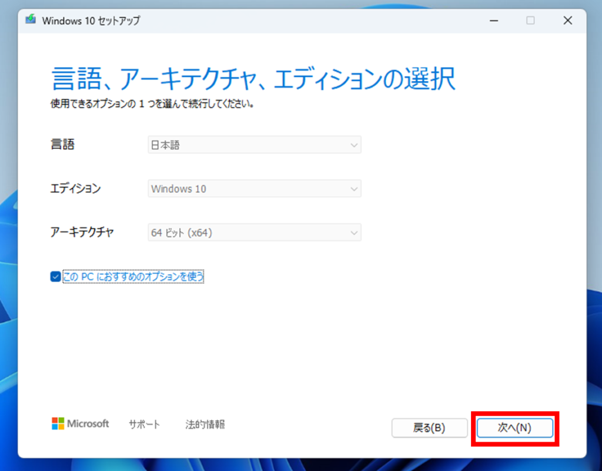This screenshot has width=602, height=471.
Task: Click the Windows 10 setup title bar icon
Action: pyautogui.click(x=31, y=19)
